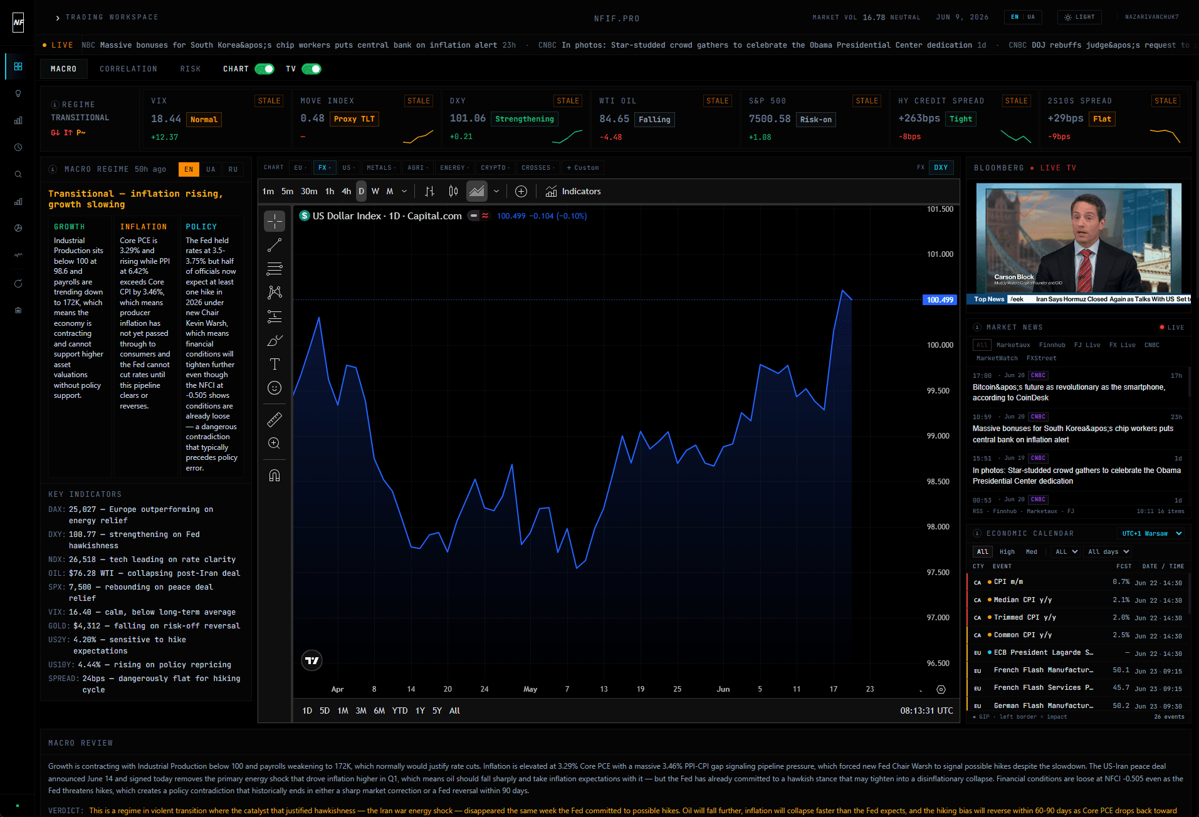1199x817 pixels.
Task: Open the dashboard grid sidebar icon
Action: pyautogui.click(x=18, y=66)
